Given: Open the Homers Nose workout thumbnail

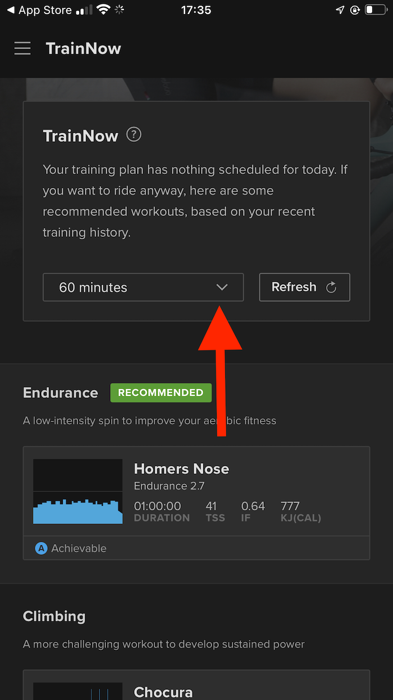Looking at the screenshot, I should (77, 491).
